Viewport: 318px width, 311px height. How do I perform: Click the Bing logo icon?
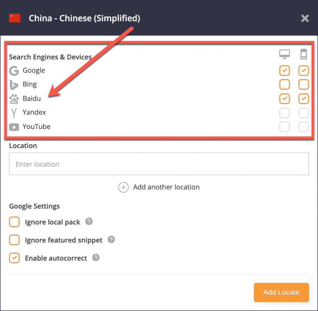14,85
